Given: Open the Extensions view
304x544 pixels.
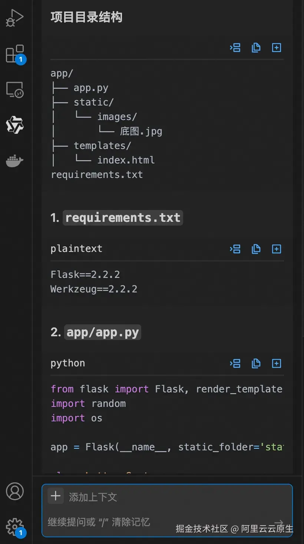Looking at the screenshot, I should click(x=15, y=54).
